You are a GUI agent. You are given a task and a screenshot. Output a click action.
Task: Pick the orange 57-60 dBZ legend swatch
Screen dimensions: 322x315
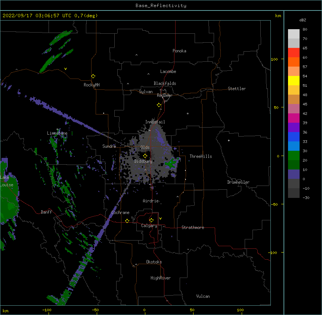(294, 62)
